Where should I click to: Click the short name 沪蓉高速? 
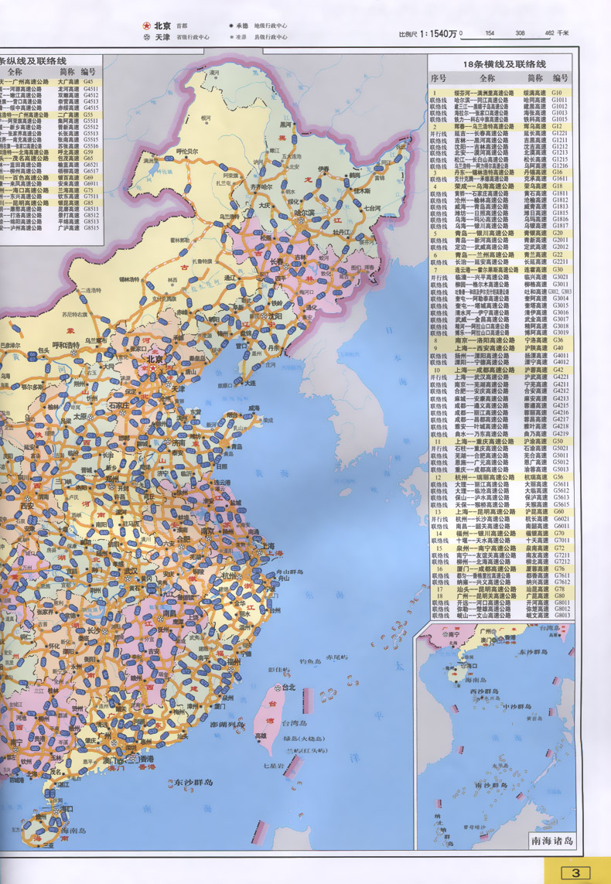click(x=534, y=370)
